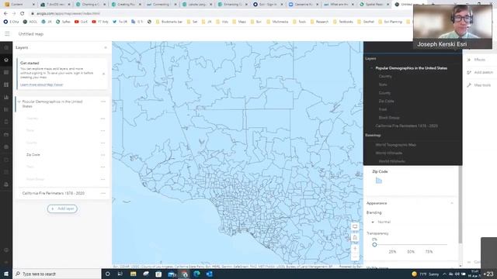
Task: Click the Zip Code blue symbol swatch
Action: (378, 181)
